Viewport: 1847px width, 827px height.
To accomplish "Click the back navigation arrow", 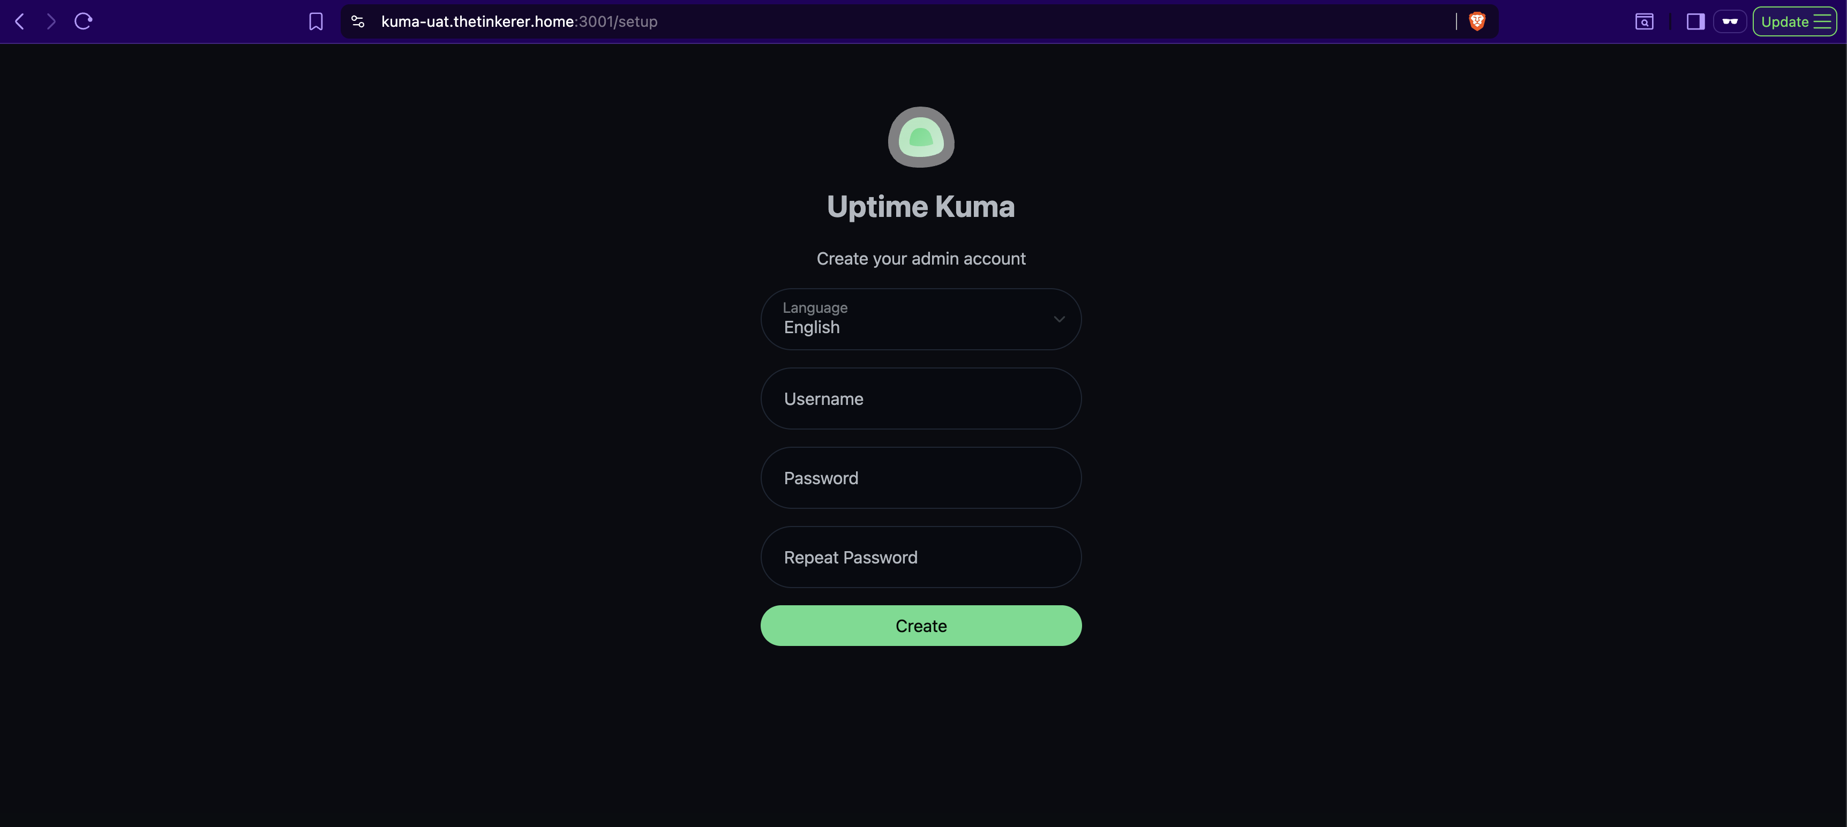I will [x=19, y=21].
